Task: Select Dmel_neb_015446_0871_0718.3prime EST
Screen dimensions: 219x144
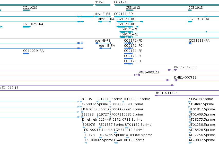Action: (112, 120)
